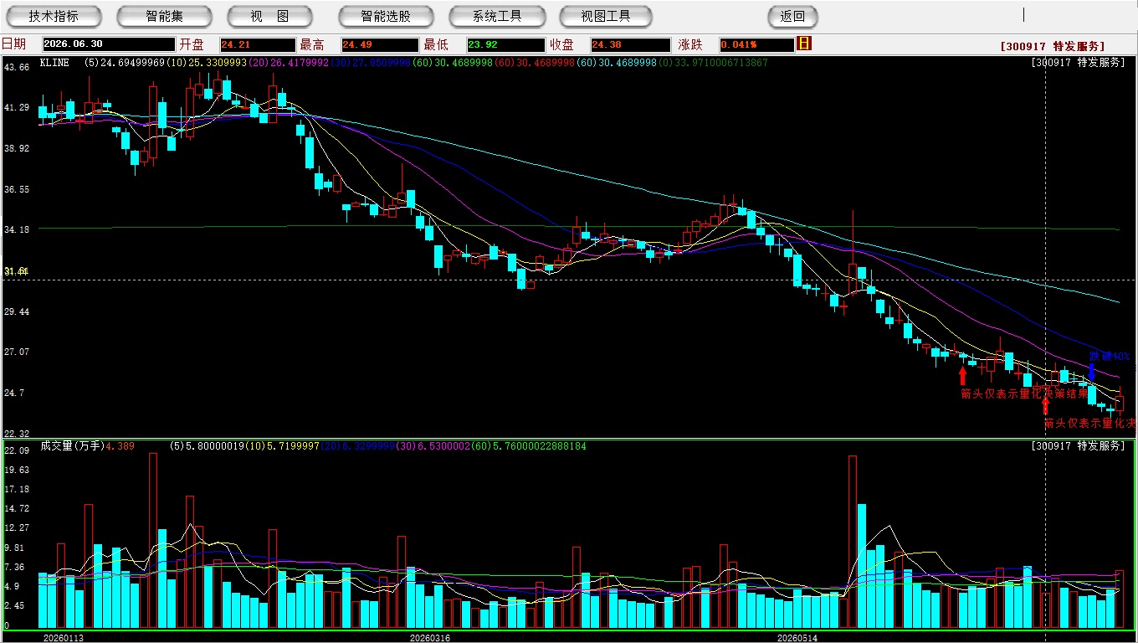Click the 视图工具 button
The height and width of the screenshot is (643, 1138).
point(606,16)
